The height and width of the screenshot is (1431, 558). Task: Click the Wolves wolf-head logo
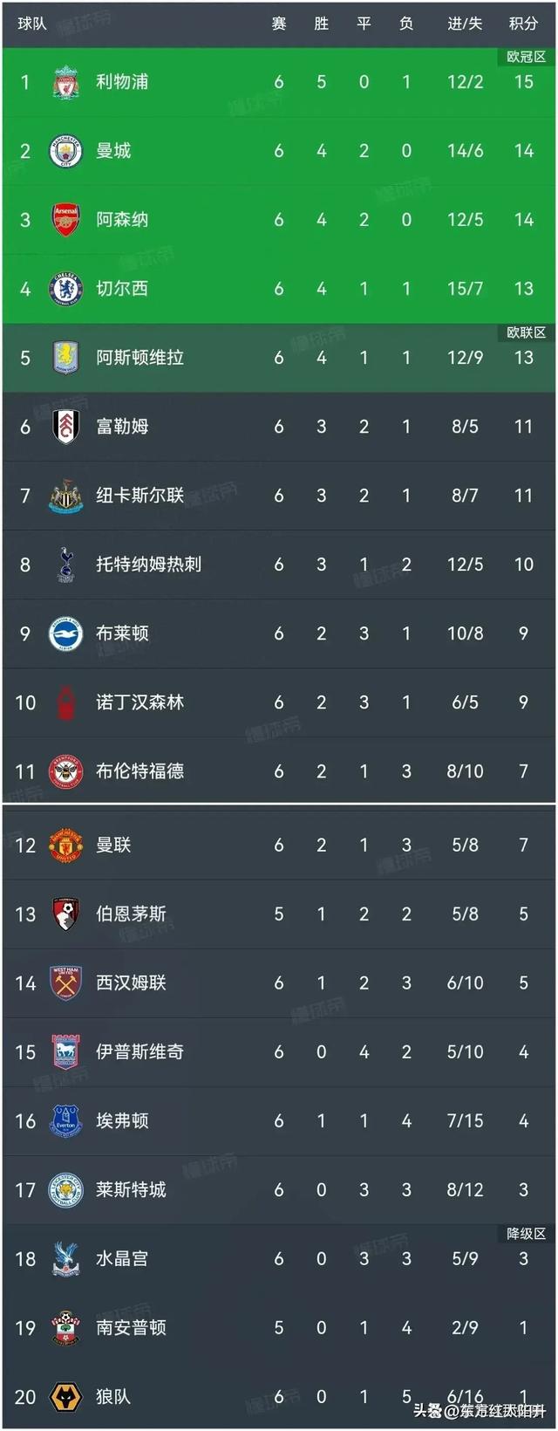click(65, 1396)
